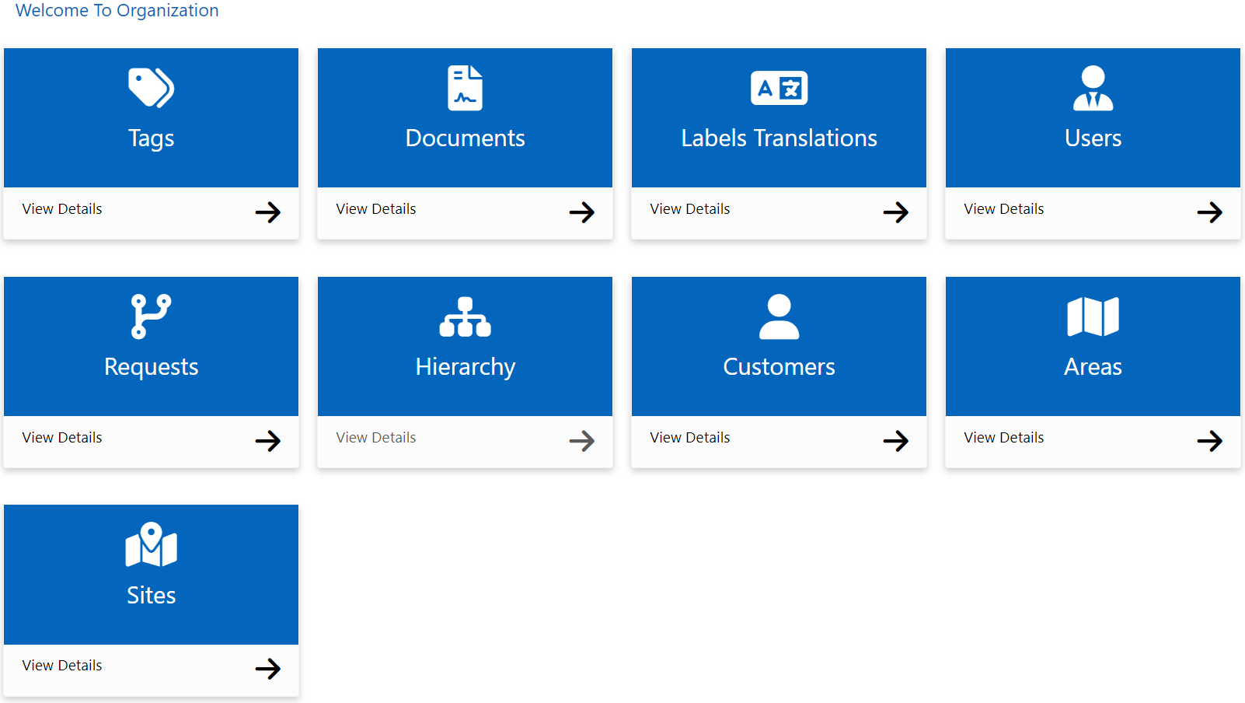Open View Details for Labels Translations
This screenshot has height=703, width=1245.
click(x=689, y=208)
